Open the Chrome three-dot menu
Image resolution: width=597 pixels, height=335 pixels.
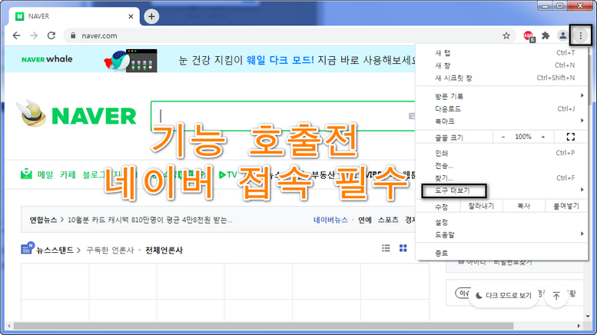point(581,36)
